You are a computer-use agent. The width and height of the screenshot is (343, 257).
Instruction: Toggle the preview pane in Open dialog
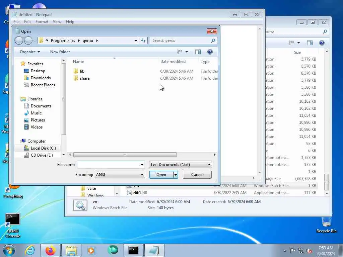tap(198, 52)
